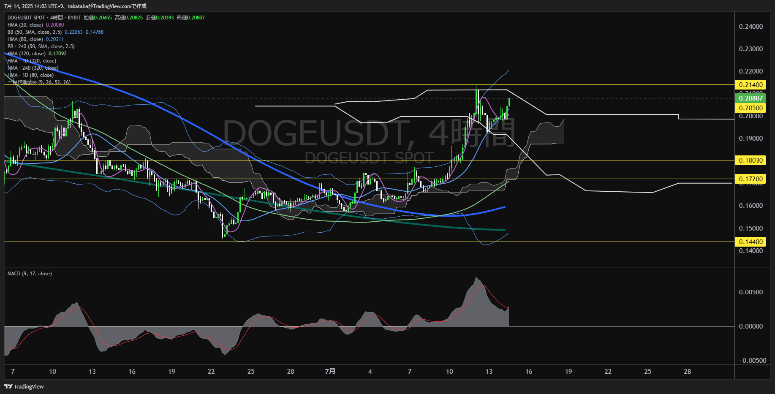Click the 0.24000 price axis tick
This screenshot has width=775, height=394.
click(751, 27)
